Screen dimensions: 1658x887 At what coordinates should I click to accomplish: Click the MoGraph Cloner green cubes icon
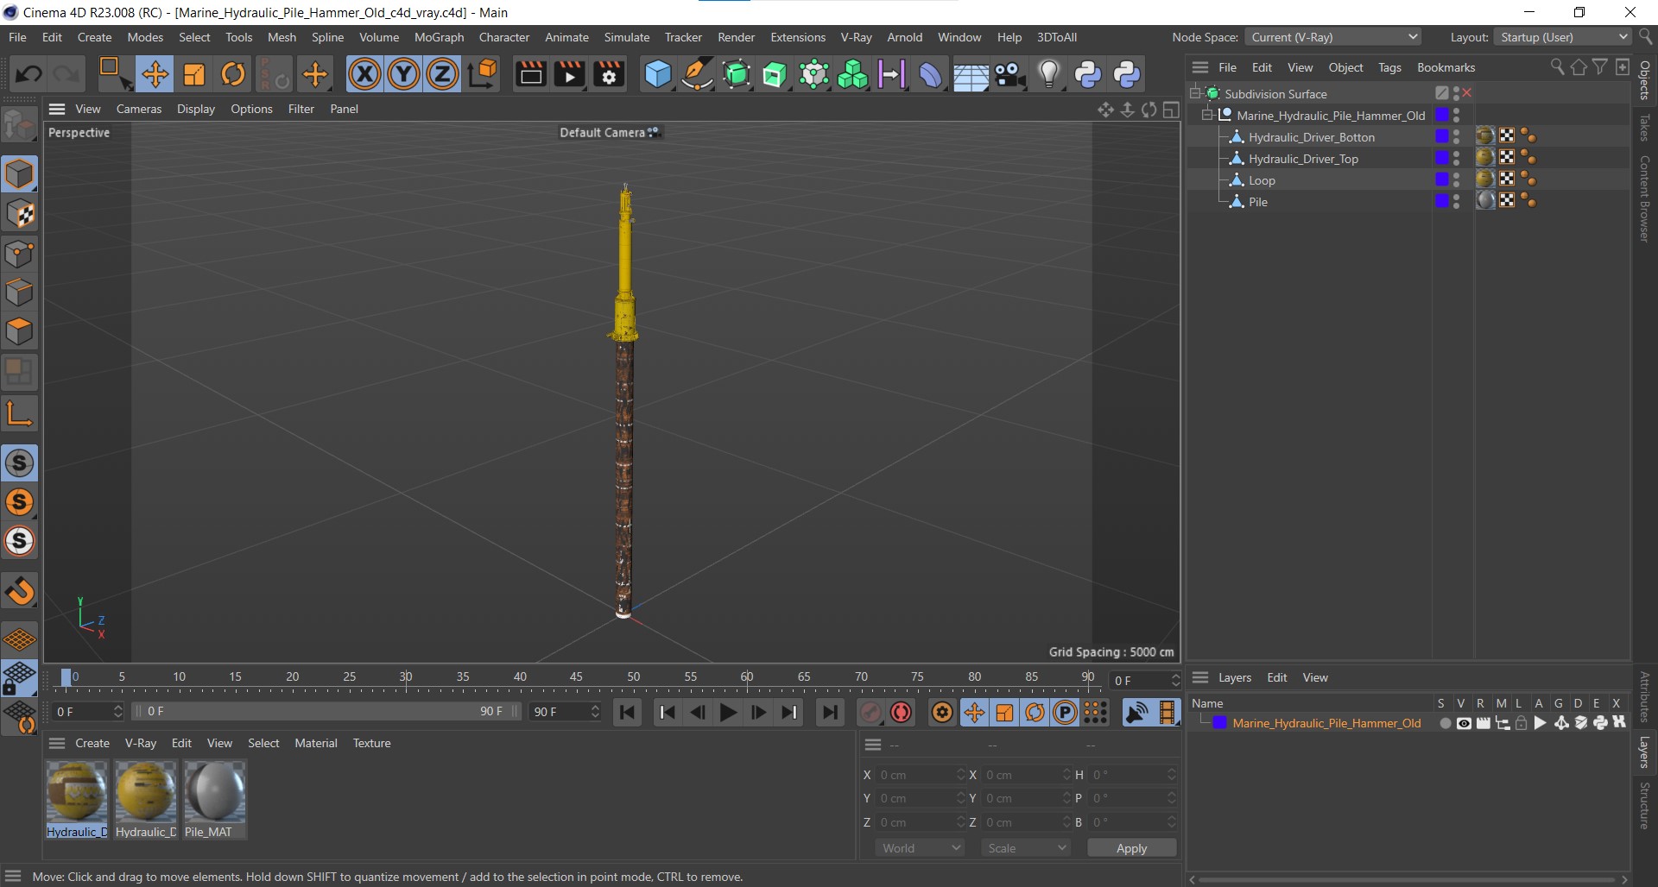(852, 74)
